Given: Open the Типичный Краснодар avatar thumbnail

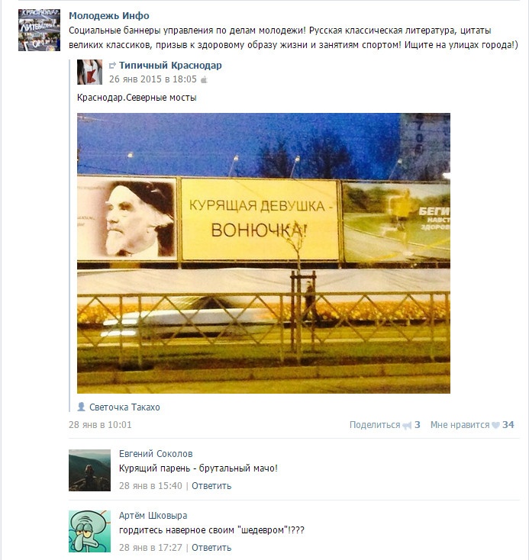Looking at the screenshot, I should pyautogui.click(x=90, y=72).
